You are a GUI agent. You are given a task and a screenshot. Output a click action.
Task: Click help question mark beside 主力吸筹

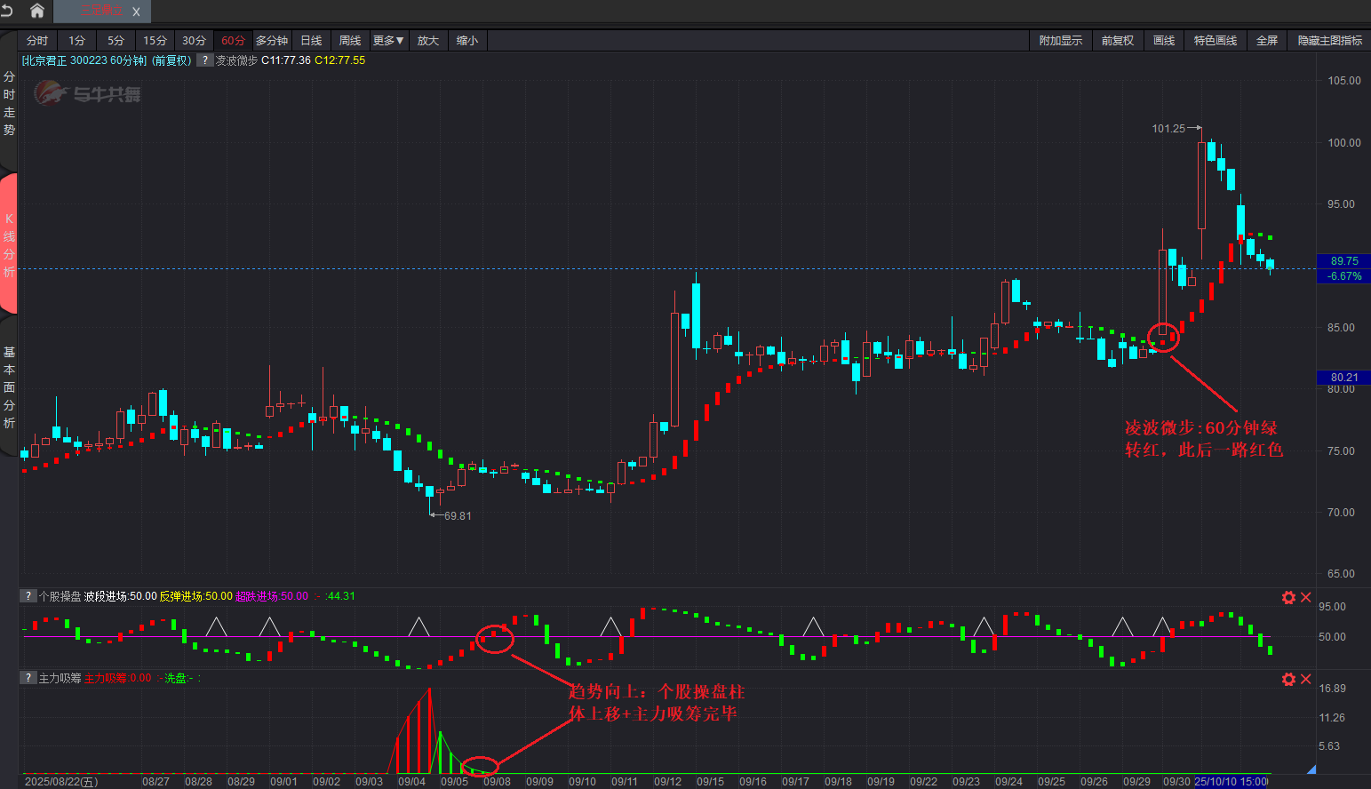(x=28, y=678)
